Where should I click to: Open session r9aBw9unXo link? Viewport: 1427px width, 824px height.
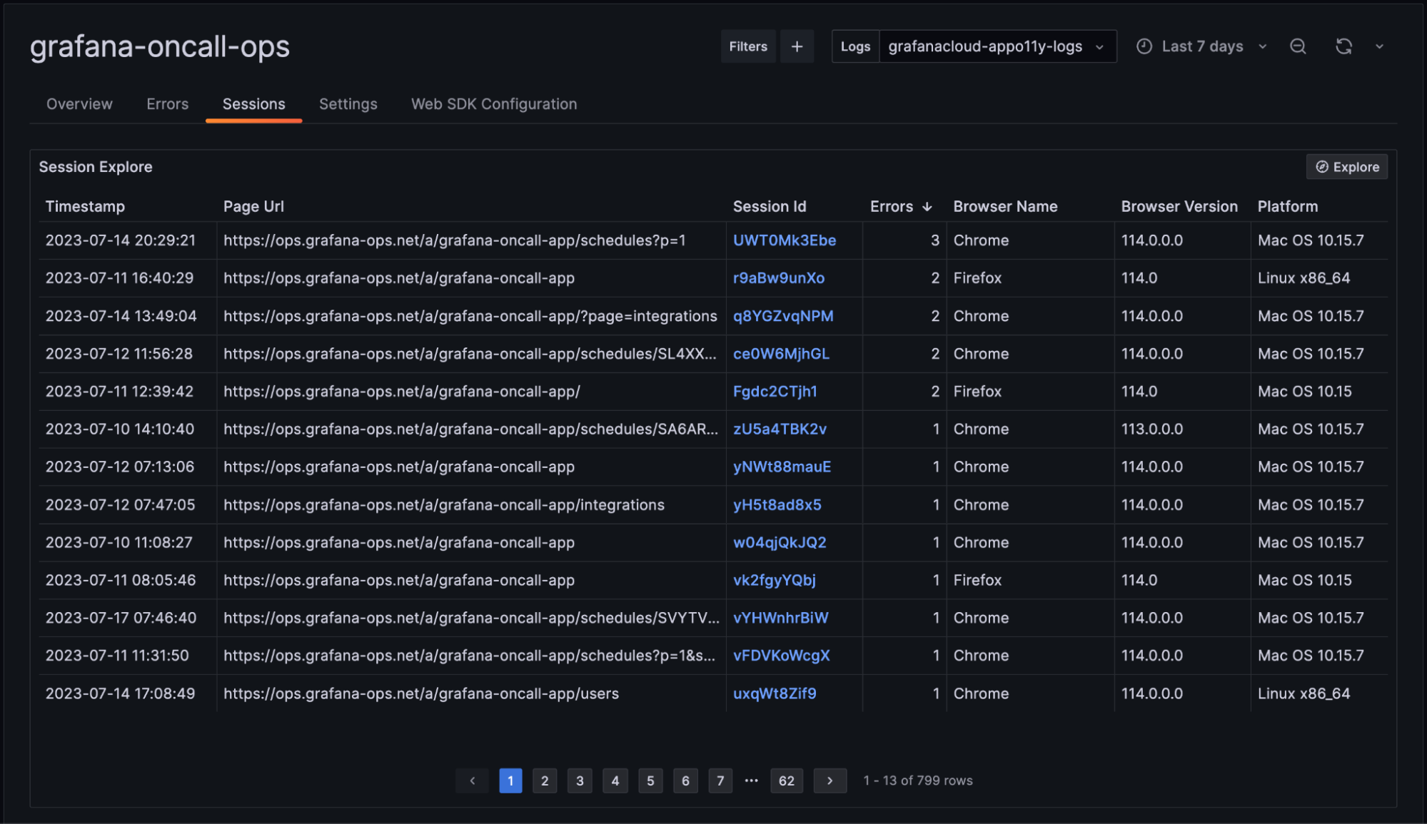click(778, 278)
